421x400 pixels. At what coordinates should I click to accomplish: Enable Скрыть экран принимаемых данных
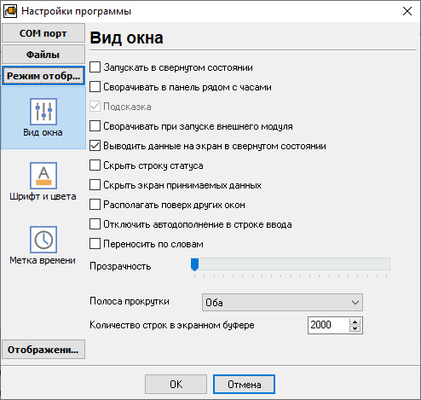point(95,185)
